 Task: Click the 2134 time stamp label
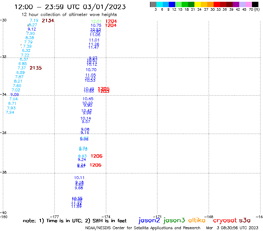(48, 21)
